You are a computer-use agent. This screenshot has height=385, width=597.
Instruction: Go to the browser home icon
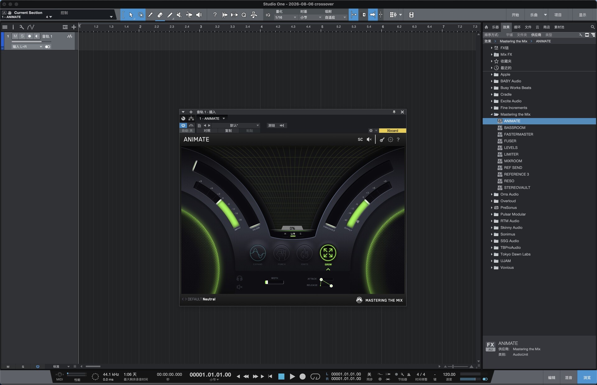tap(486, 27)
